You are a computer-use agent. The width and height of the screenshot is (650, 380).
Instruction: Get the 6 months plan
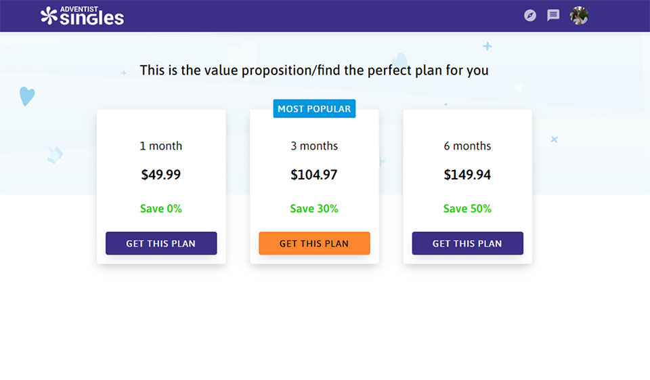coord(467,243)
